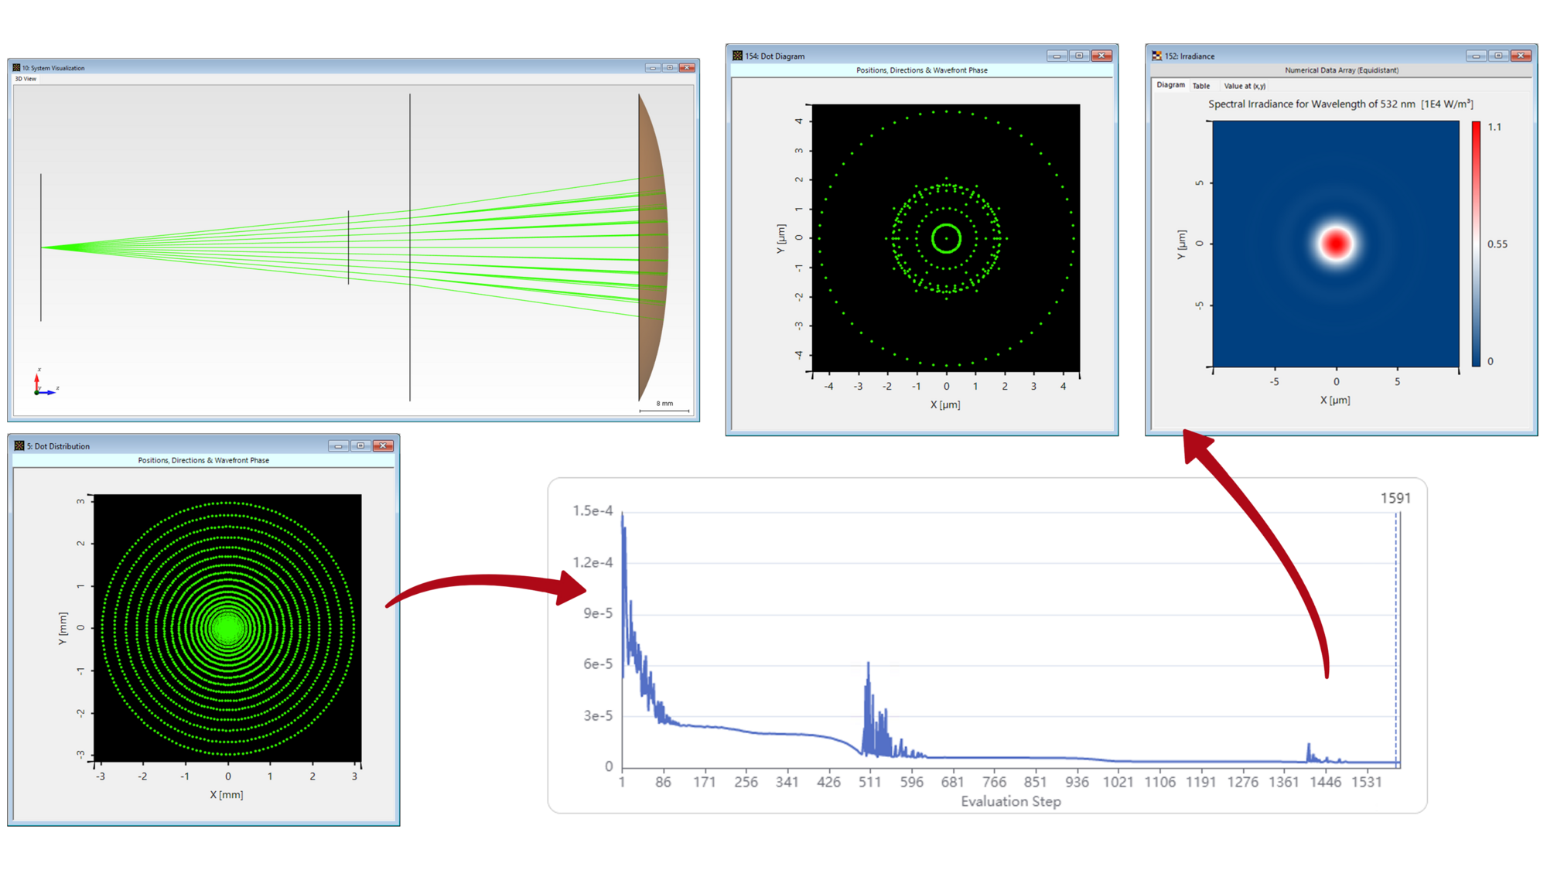Maximize the Dot Diagram window
Viewport: 1547px width, 870px height.
tap(1079, 56)
